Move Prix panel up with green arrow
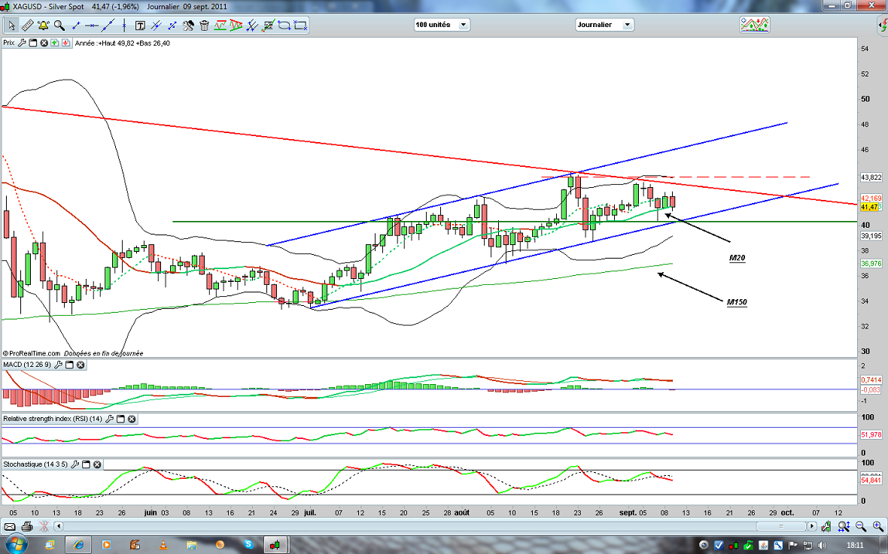The image size is (888, 554). click(55, 44)
